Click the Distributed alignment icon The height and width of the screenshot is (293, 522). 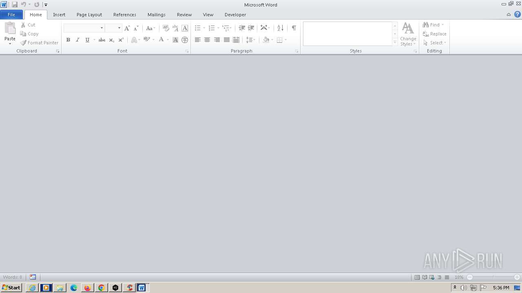pyautogui.click(x=236, y=40)
